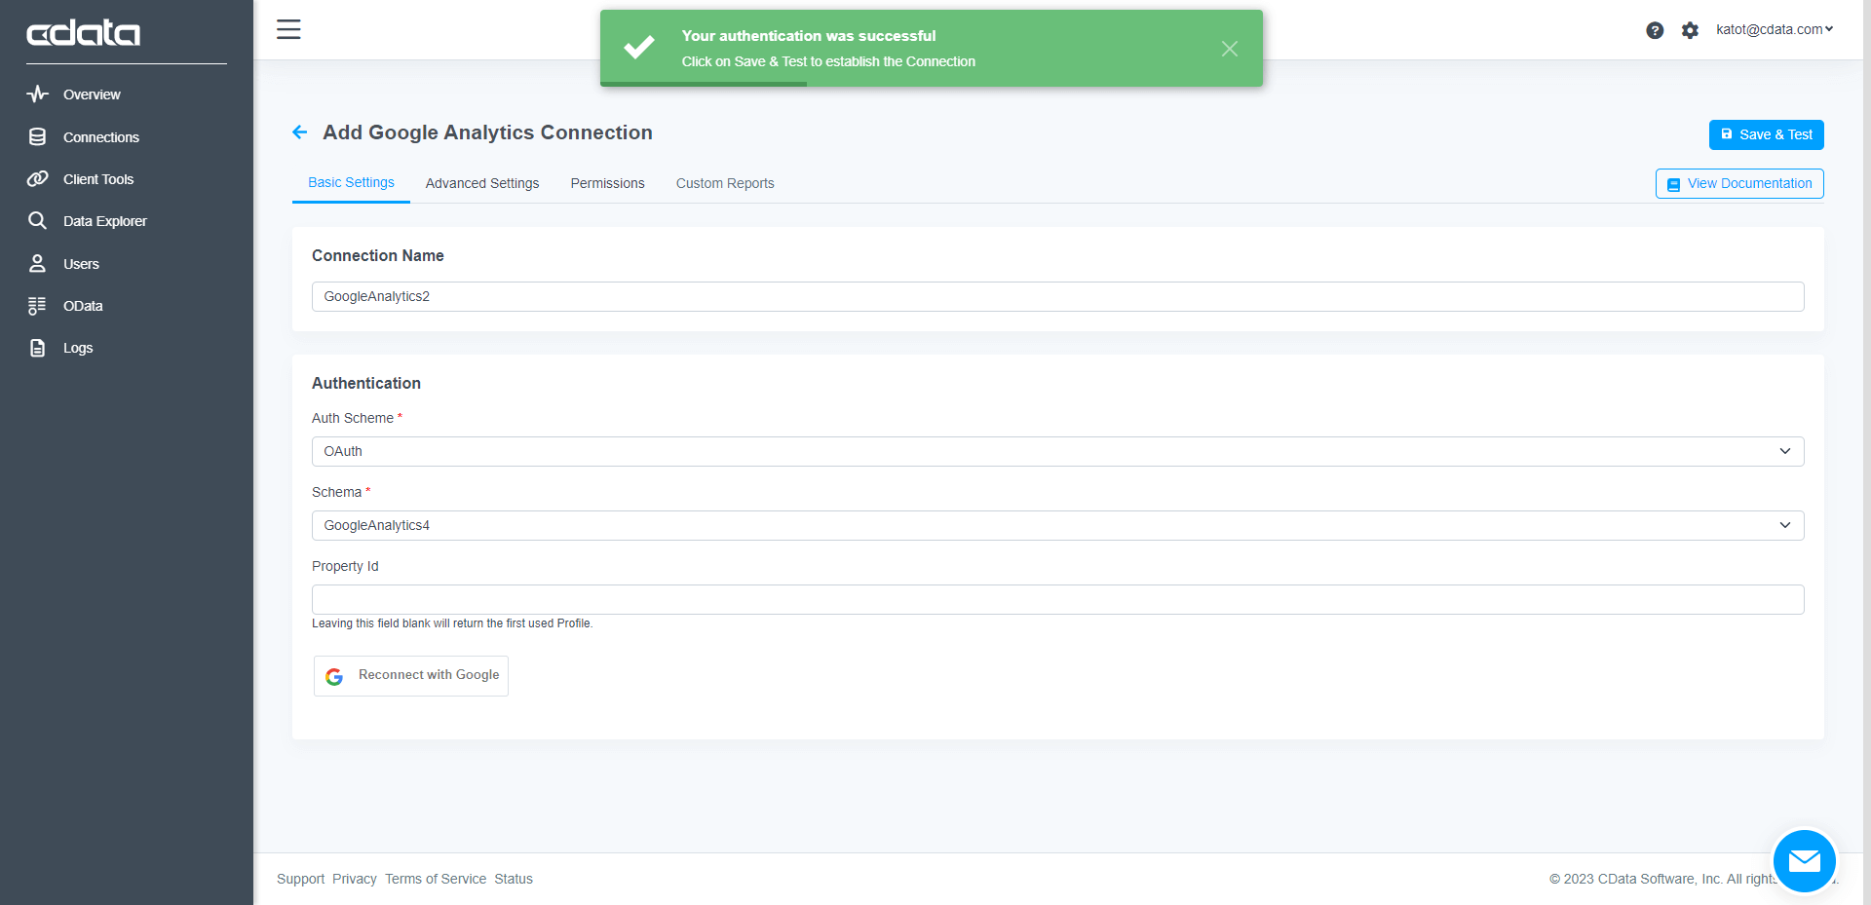Click the Overview pulse icon

[x=38, y=94]
